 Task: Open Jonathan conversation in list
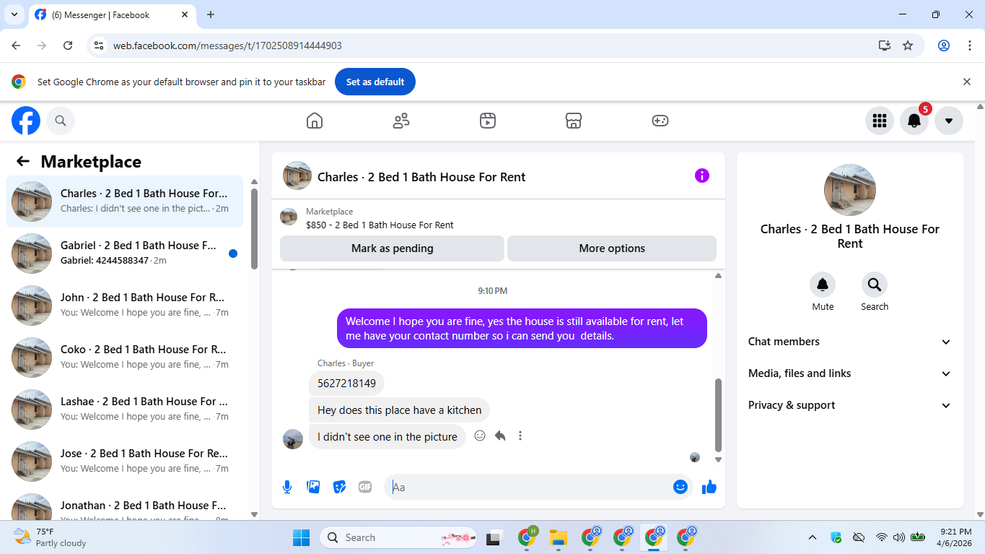click(x=124, y=505)
